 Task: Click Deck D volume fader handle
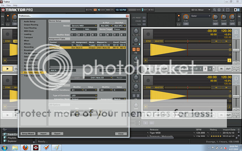pyautogui.click(x=236, y=96)
